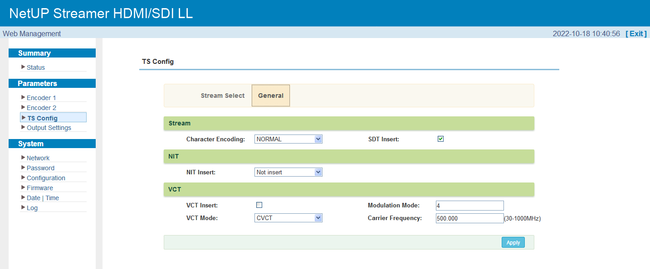Click the arrow icon beside Encoder 1
The image size is (650, 269).
point(23,97)
